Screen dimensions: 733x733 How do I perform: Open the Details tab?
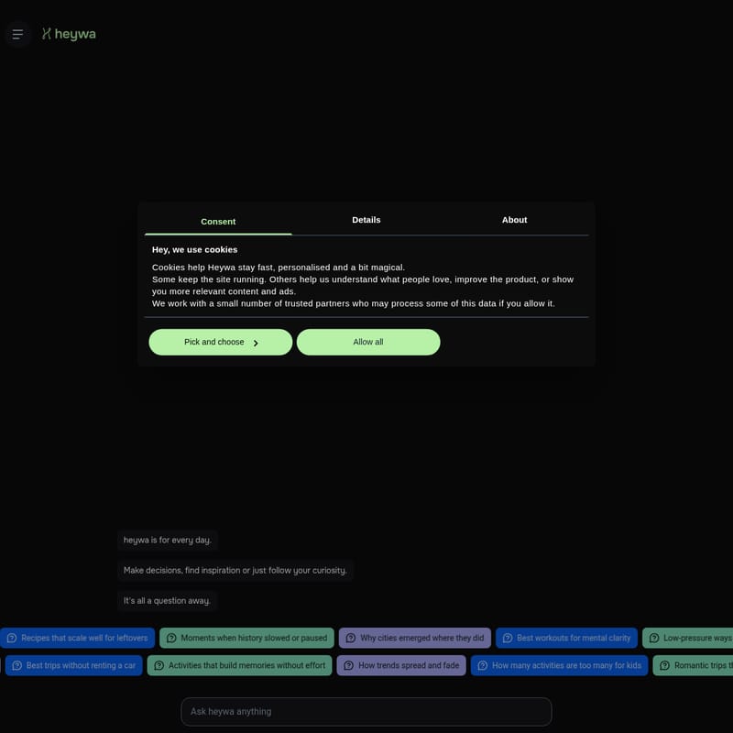[x=366, y=220]
